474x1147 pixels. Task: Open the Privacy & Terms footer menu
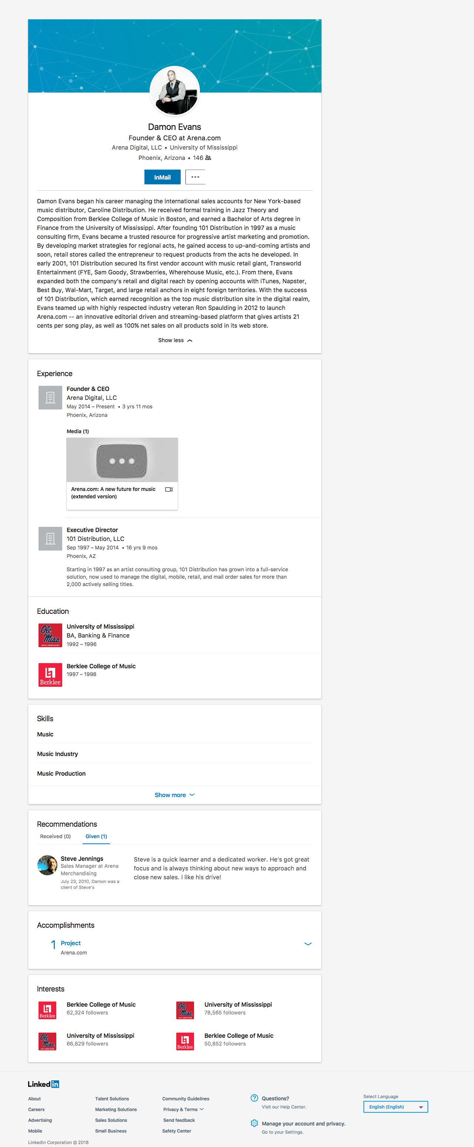click(183, 1109)
